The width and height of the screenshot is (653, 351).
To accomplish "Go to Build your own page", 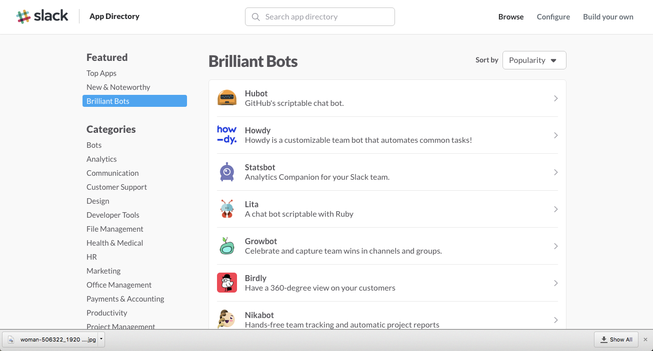I will [608, 16].
